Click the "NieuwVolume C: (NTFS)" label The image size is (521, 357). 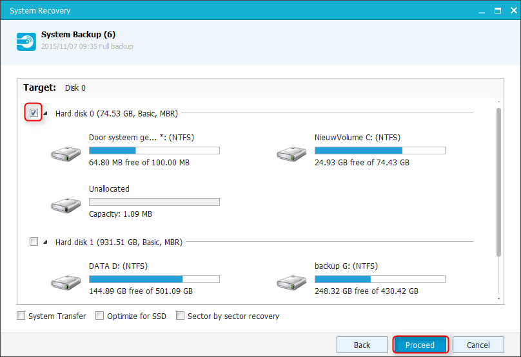click(x=357, y=138)
